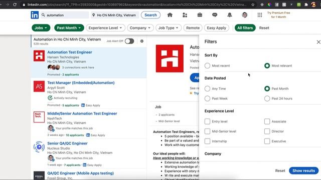The width and height of the screenshot is (321, 180).
Task: Select Any Time date posted
Action: 207,88
